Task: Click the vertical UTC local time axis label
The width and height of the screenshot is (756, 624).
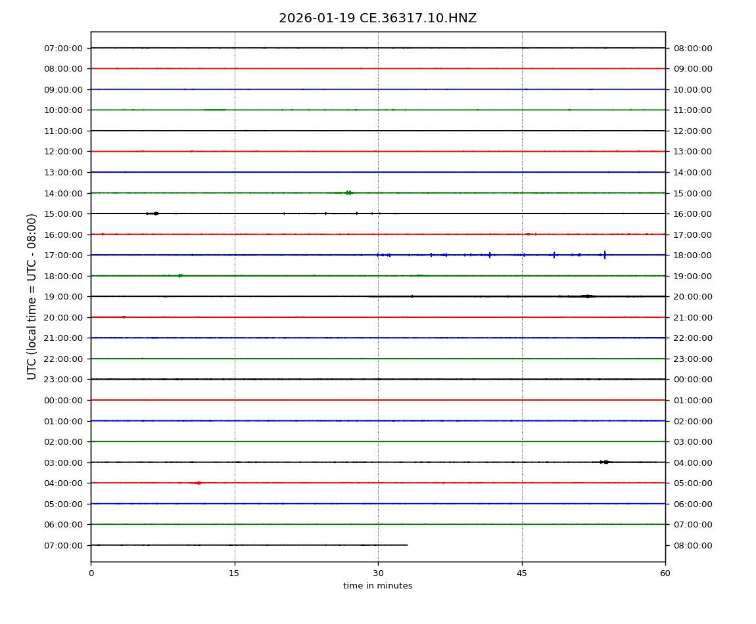Action: point(32,296)
